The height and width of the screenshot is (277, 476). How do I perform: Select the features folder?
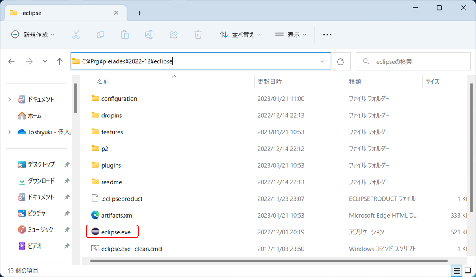coord(107,132)
